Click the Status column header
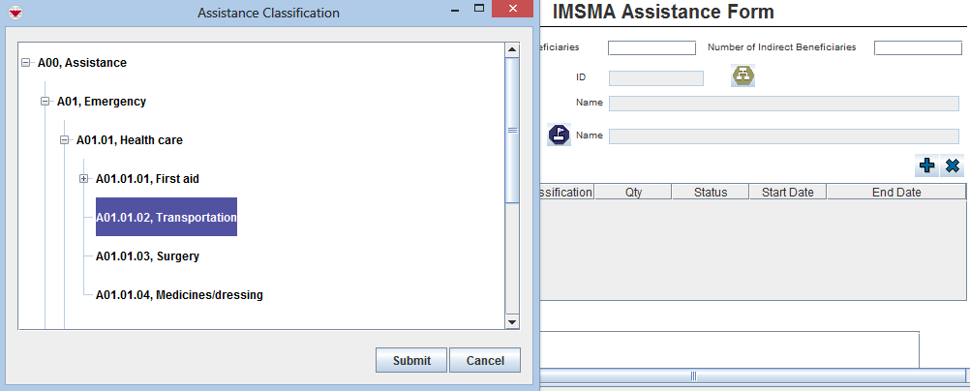The image size is (970, 391). tap(710, 193)
